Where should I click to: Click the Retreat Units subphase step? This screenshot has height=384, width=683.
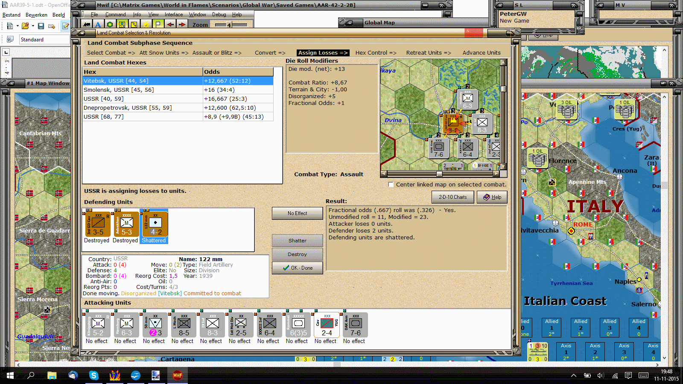tap(428, 53)
